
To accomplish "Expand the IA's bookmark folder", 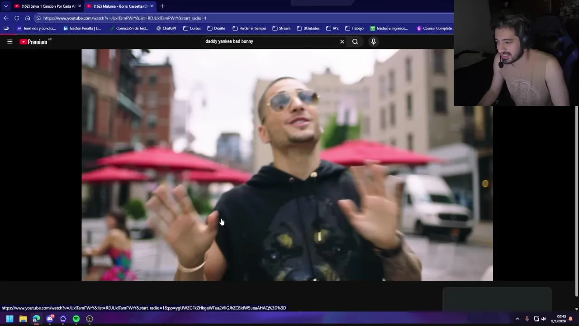I will click(332, 29).
